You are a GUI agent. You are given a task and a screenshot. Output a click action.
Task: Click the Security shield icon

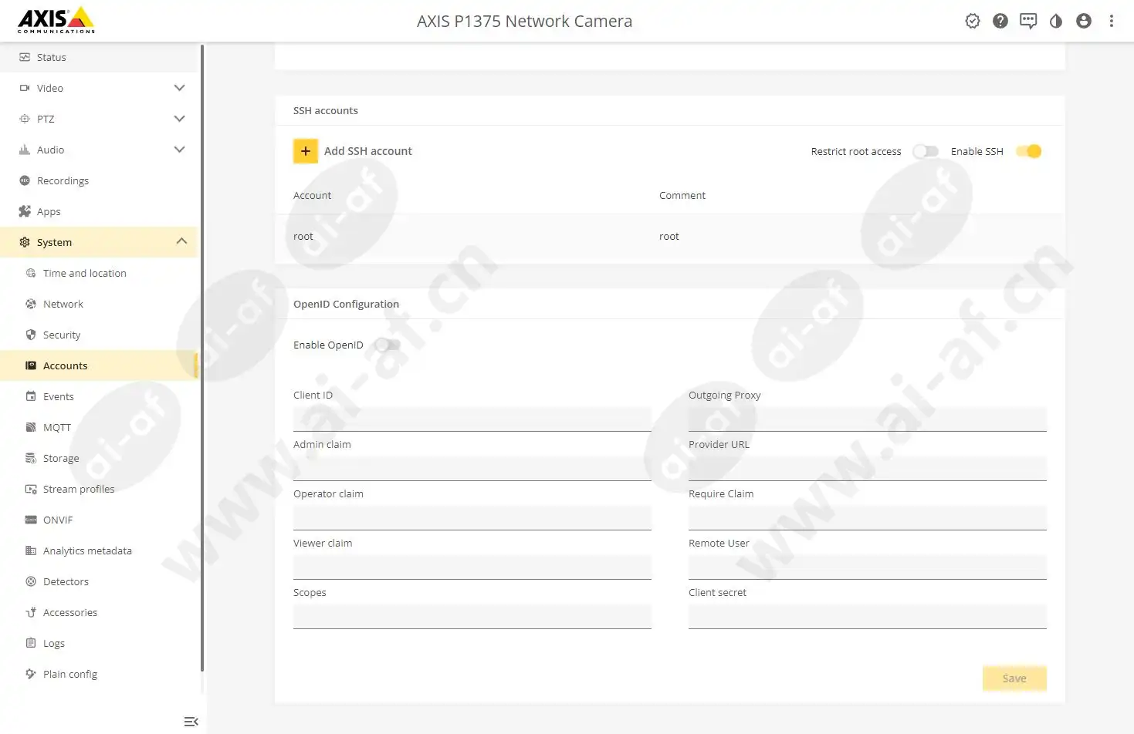coord(31,335)
